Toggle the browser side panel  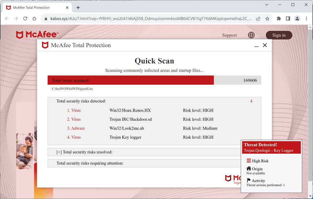pos(288,18)
